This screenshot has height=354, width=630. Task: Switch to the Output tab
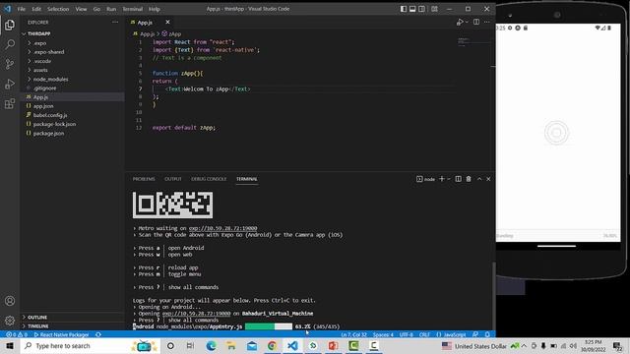pyautogui.click(x=173, y=179)
